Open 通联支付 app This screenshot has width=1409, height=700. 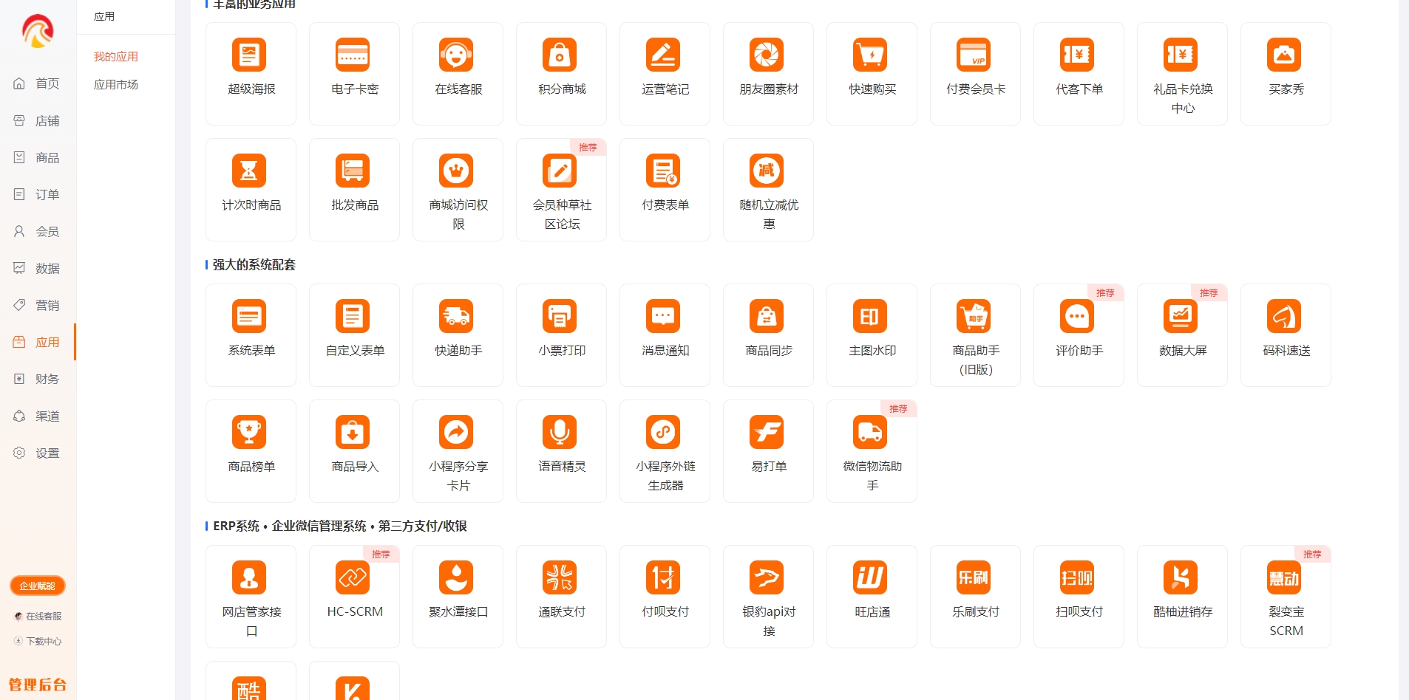[x=561, y=597]
